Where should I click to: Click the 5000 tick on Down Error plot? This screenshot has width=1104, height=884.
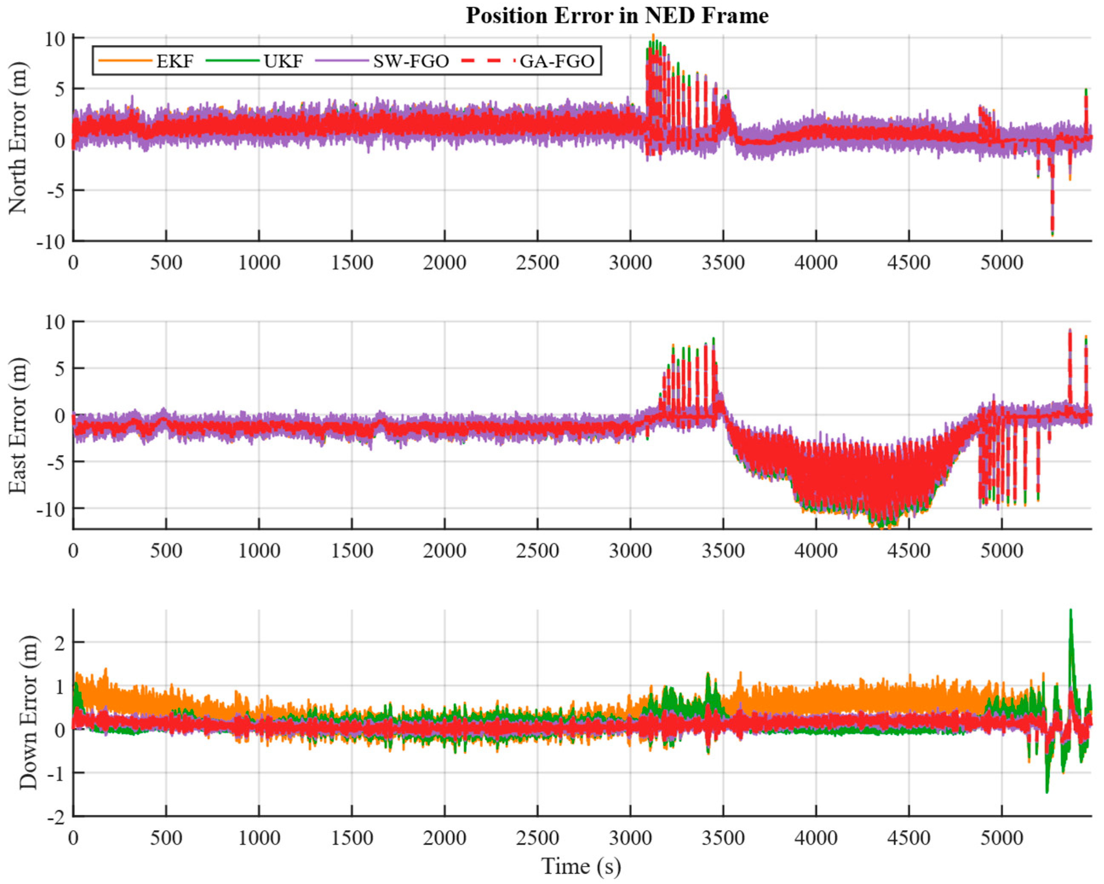click(x=1001, y=838)
